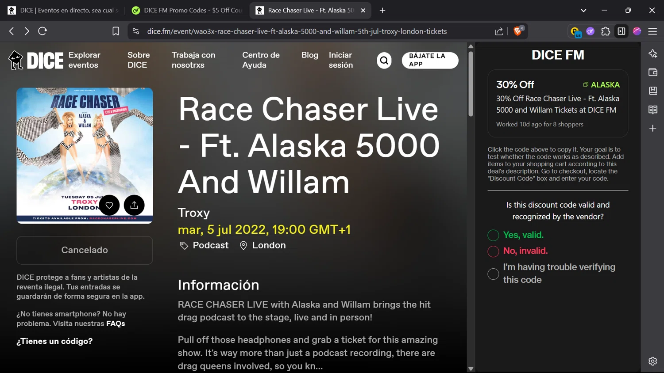
Task: Open the 'Explorar eventos' menu item
Action: tap(84, 60)
